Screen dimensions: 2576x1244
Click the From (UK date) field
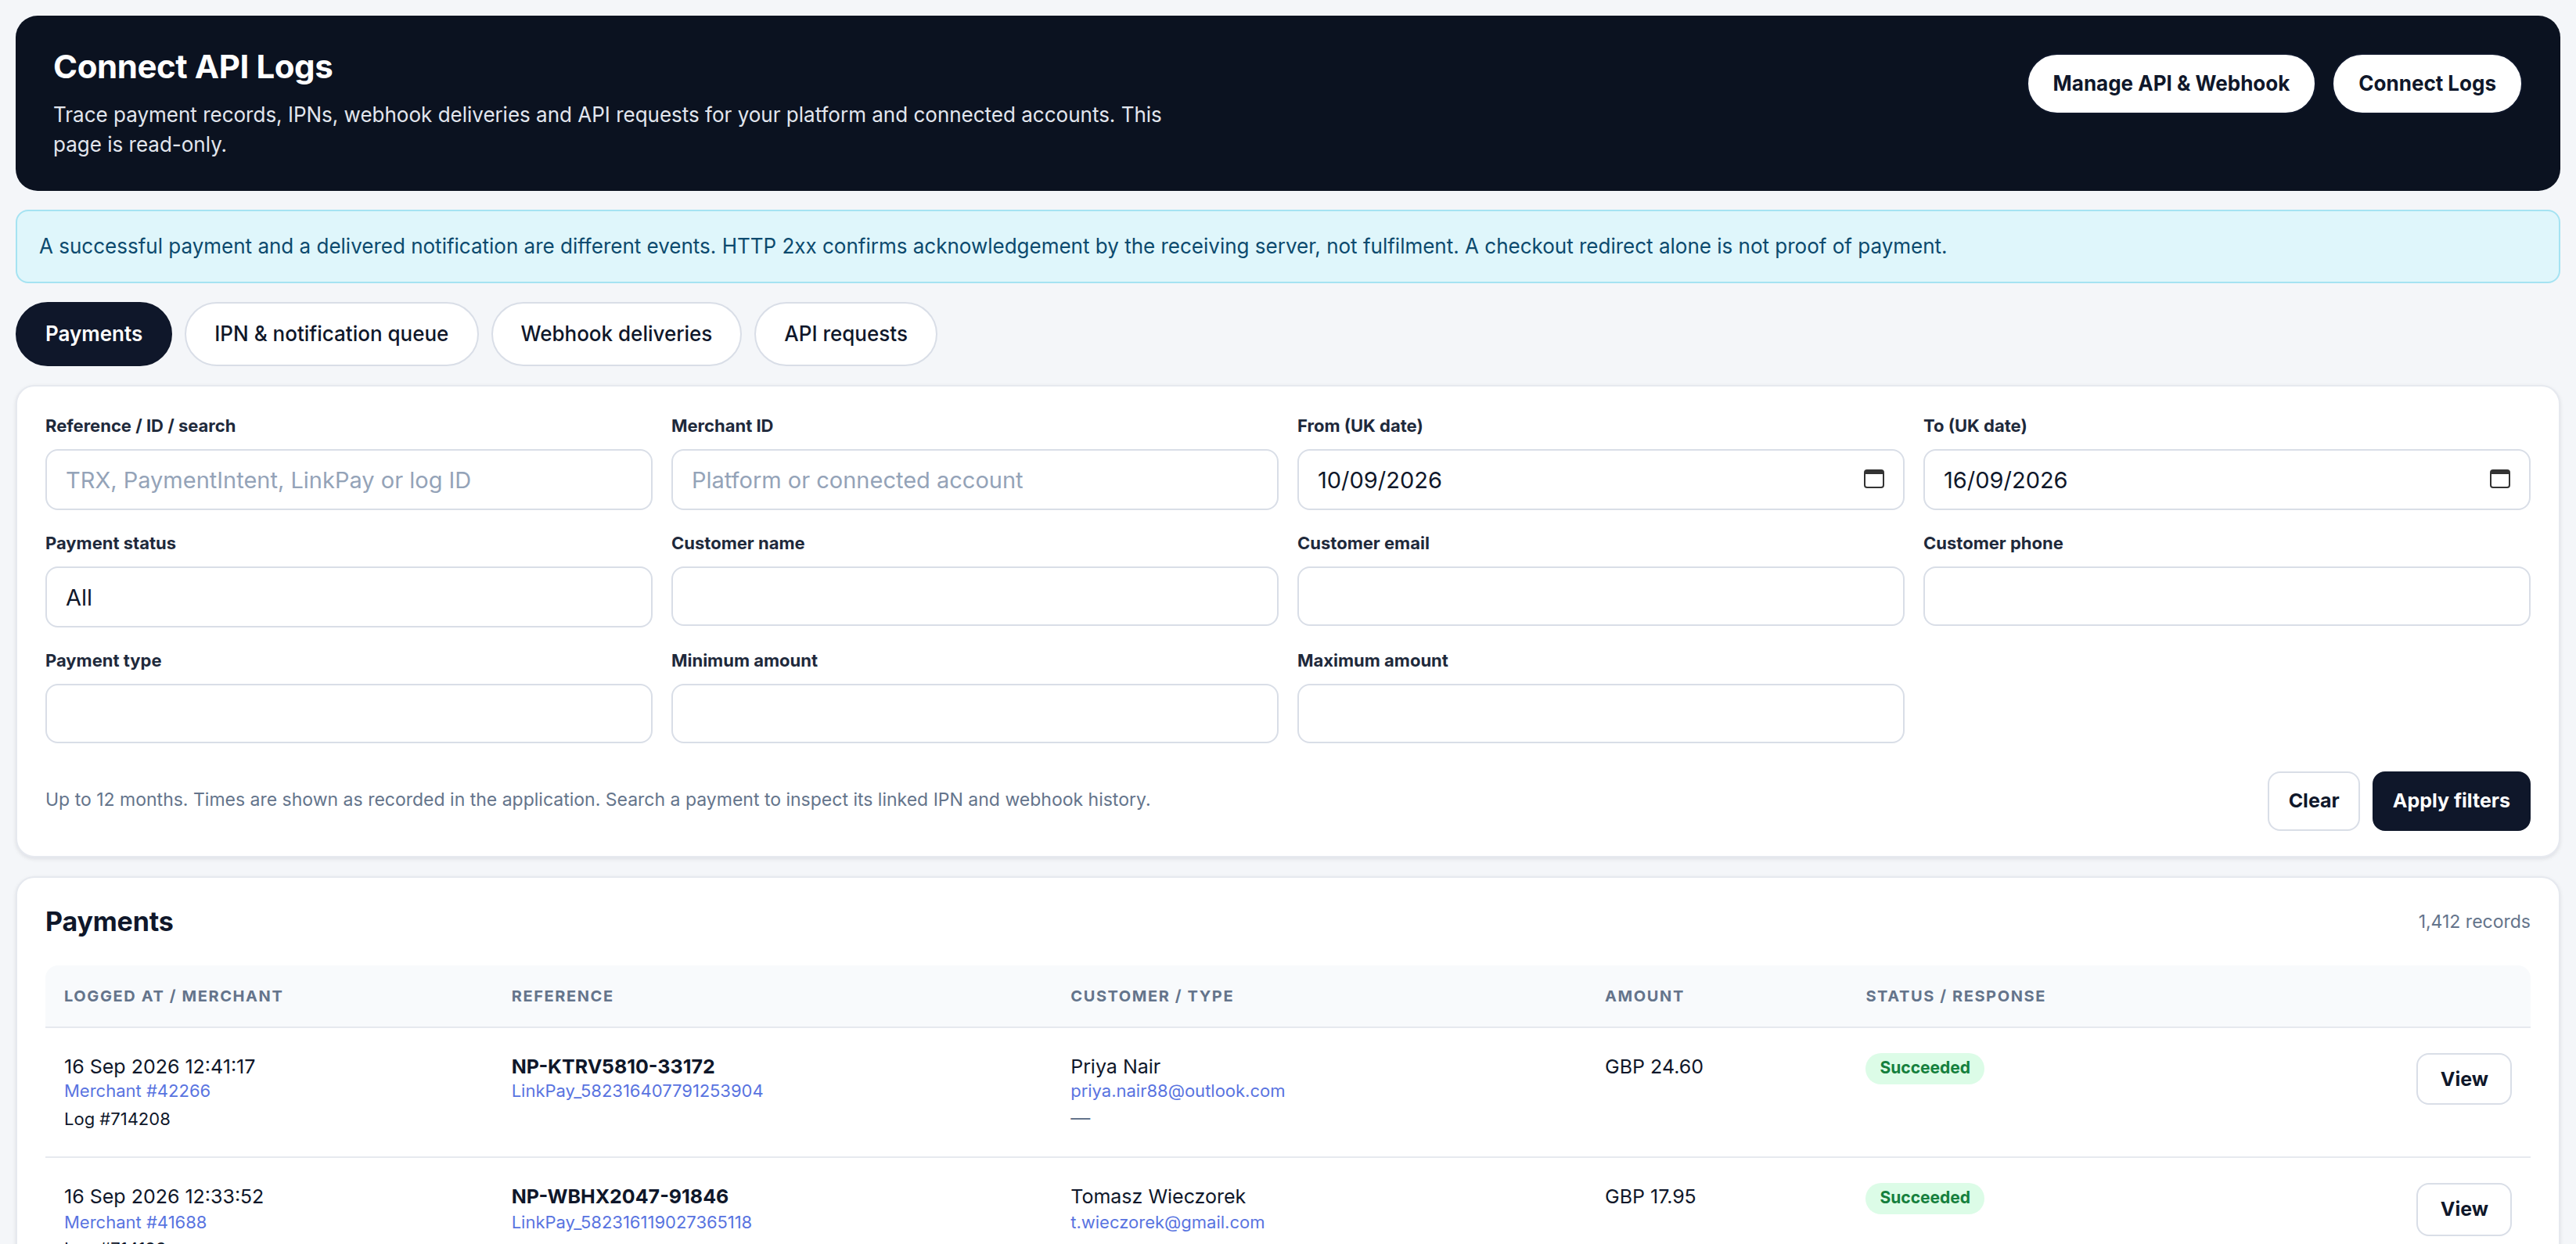point(1600,480)
